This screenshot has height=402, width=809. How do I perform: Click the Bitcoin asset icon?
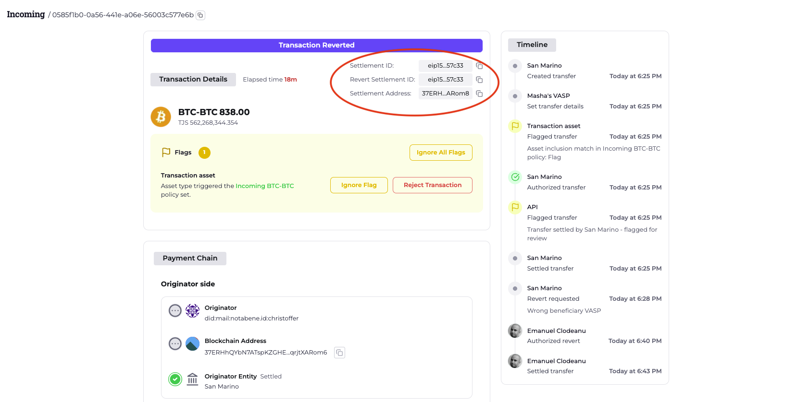point(161,117)
